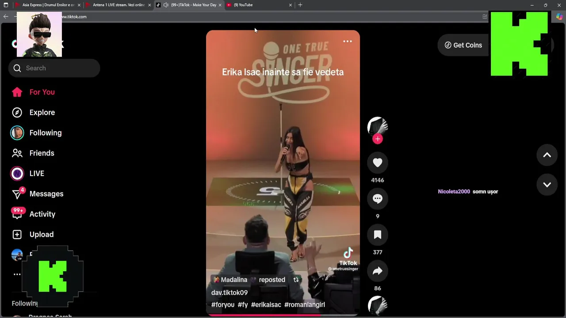Open the Friends page icon
Screen dimensions: 566x318
tap(17, 153)
